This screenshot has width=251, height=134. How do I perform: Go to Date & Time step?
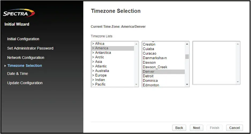[18, 74]
